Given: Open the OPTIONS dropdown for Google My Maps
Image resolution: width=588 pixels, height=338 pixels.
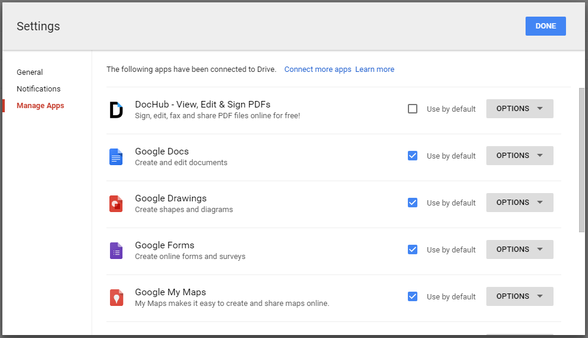Looking at the screenshot, I should point(520,296).
